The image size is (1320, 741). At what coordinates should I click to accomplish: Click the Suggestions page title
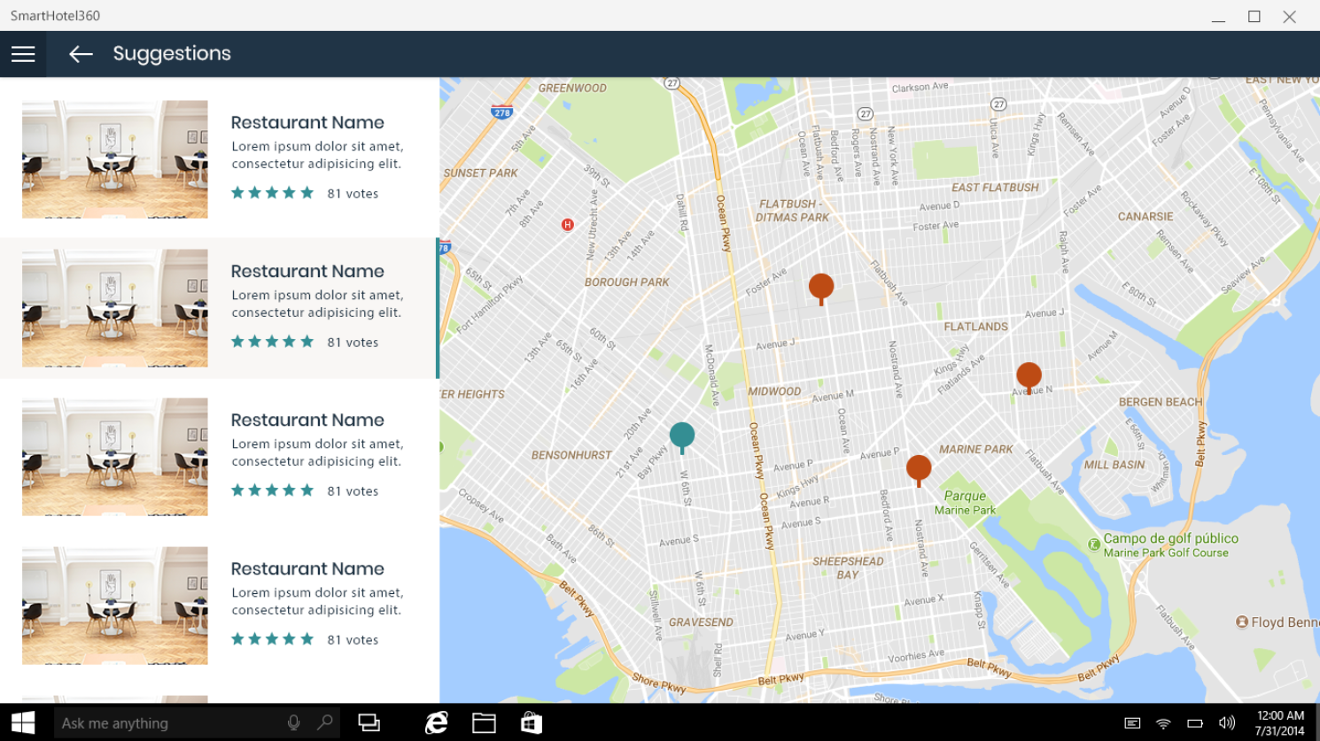[x=172, y=54]
